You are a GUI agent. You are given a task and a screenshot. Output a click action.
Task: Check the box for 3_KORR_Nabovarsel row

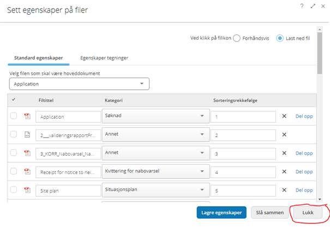coord(14,153)
